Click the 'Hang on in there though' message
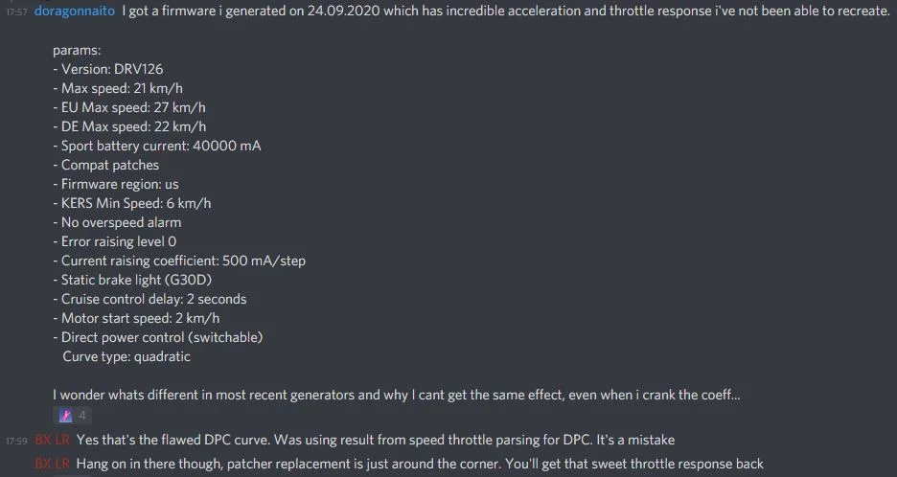 coord(420,464)
